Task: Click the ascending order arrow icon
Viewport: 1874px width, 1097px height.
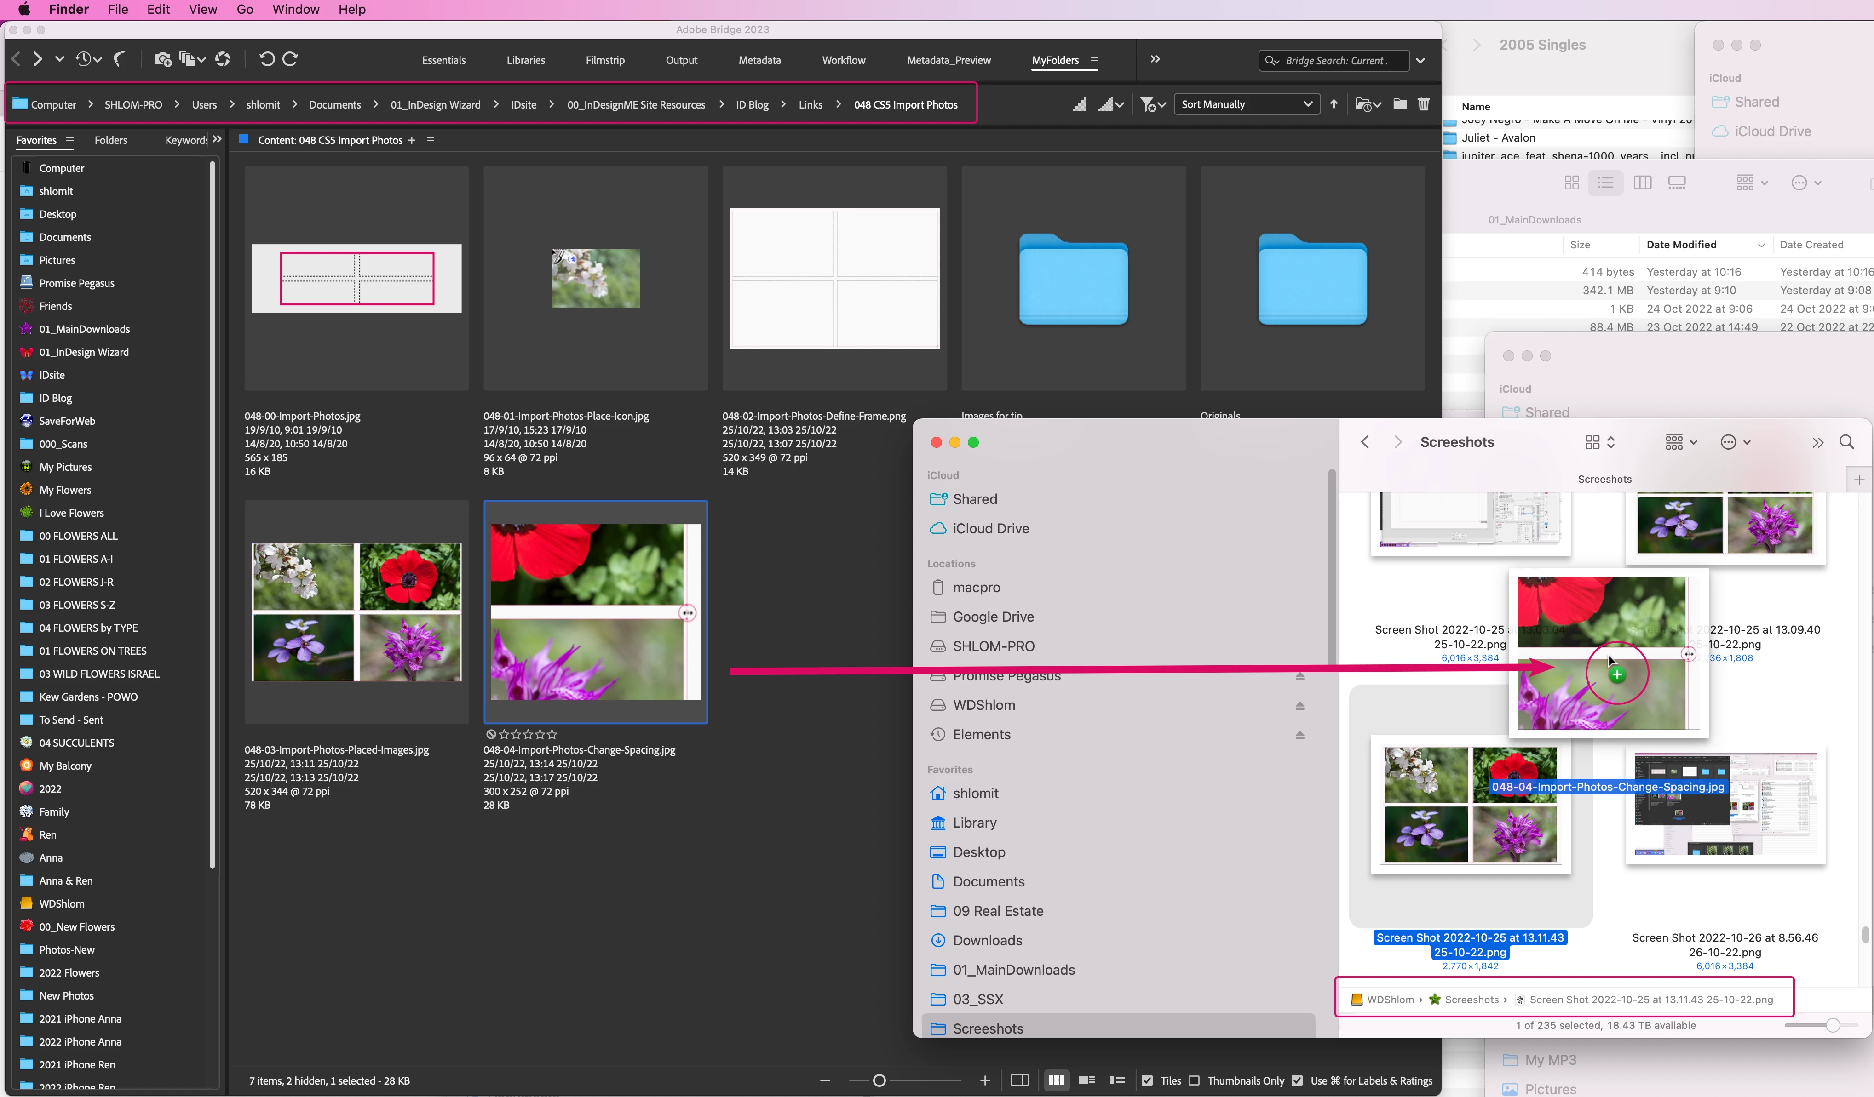Action: coord(1334,104)
